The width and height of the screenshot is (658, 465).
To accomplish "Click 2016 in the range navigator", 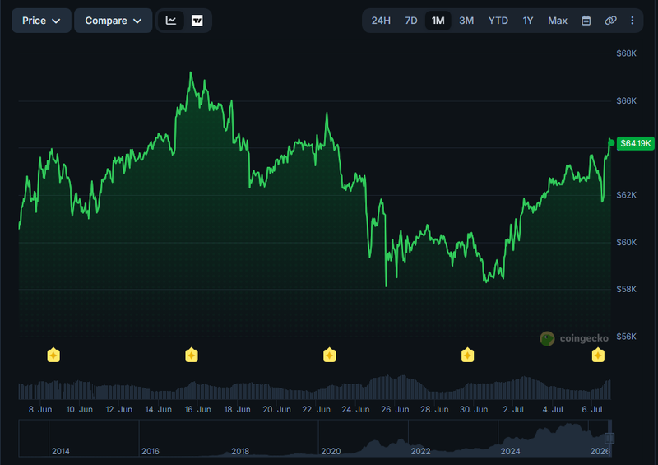I will click(x=151, y=451).
